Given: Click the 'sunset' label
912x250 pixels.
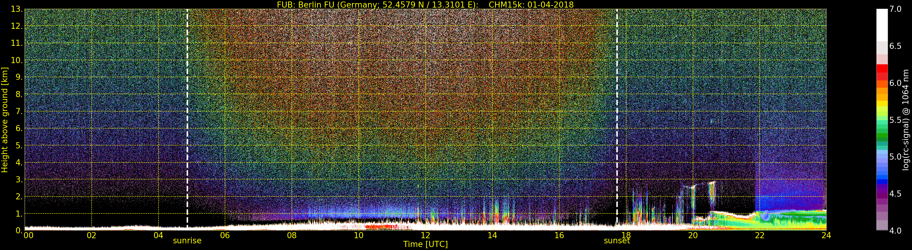Looking at the screenshot, I should click(x=617, y=241).
